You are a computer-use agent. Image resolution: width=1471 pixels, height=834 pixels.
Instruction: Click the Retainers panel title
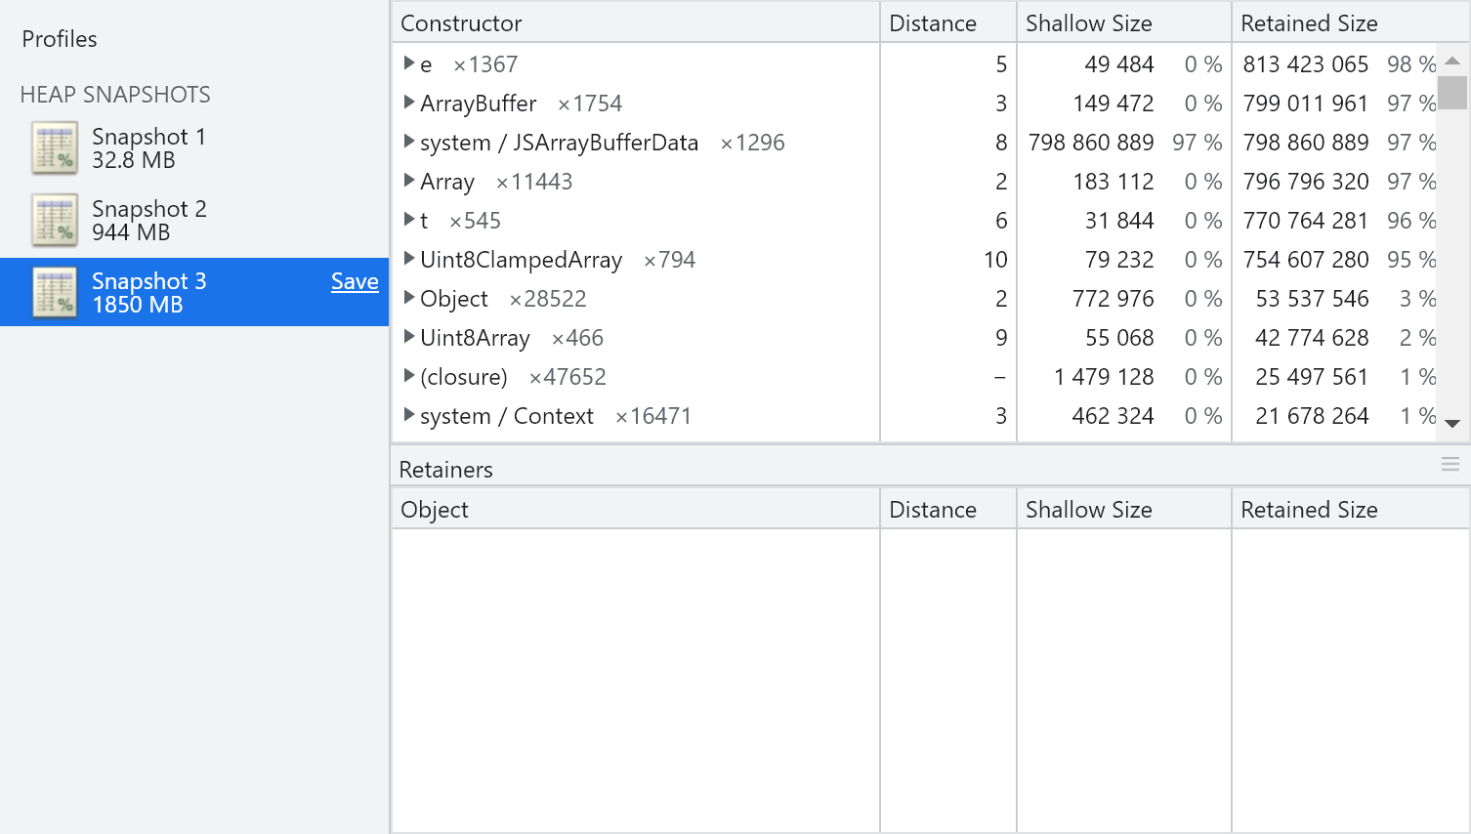click(445, 470)
